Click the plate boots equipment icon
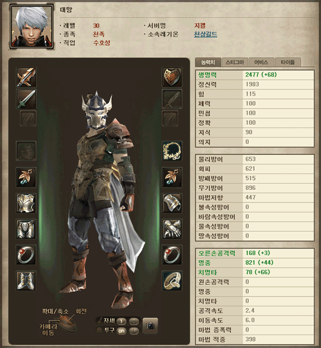Viewport: 321px width, 348px height. click(x=26, y=281)
